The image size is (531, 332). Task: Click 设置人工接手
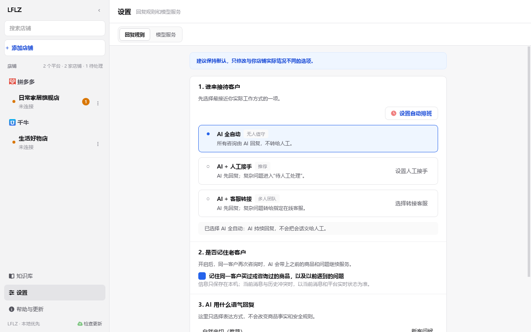pyautogui.click(x=412, y=171)
